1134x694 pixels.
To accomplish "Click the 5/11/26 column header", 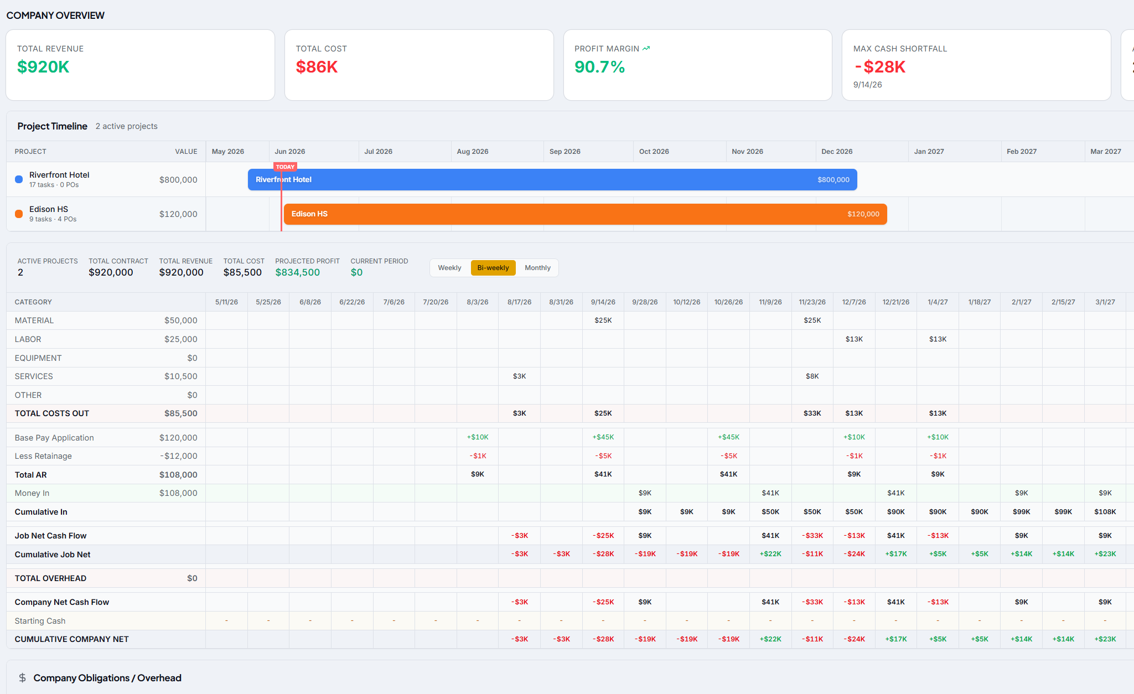I will pyautogui.click(x=226, y=302).
